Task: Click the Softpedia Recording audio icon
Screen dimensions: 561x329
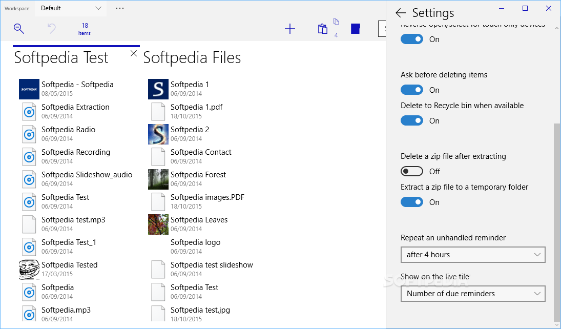Action: [29, 157]
